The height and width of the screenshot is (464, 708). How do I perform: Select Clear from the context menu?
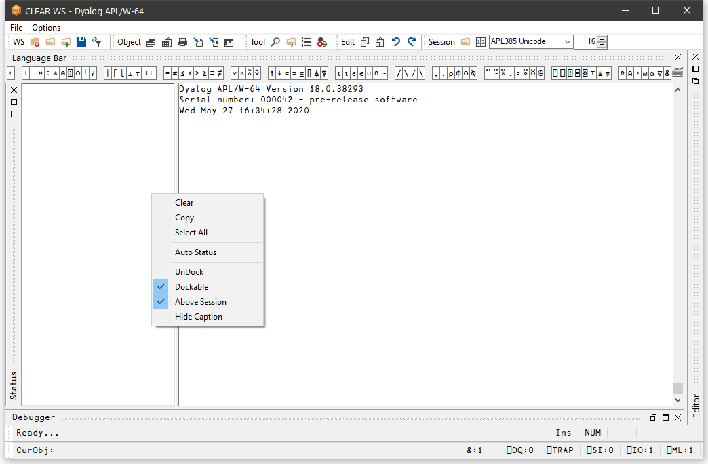point(184,203)
